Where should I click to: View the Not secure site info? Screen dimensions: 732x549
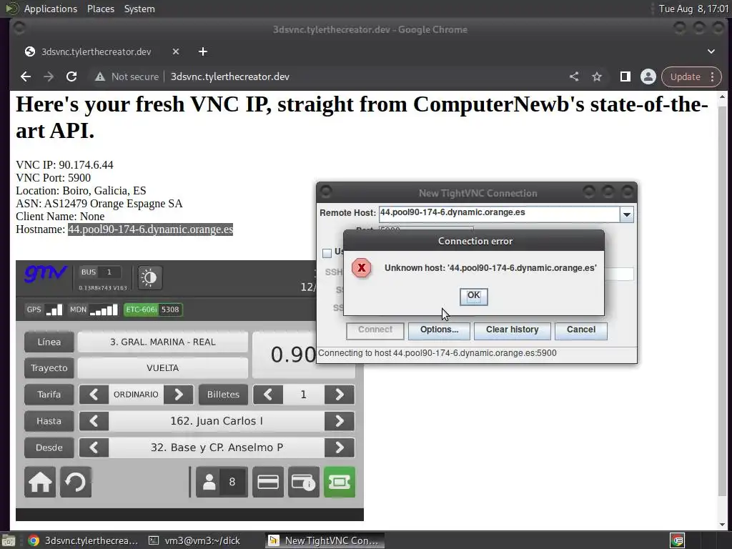pyautogui.click(x=127, y=76)
